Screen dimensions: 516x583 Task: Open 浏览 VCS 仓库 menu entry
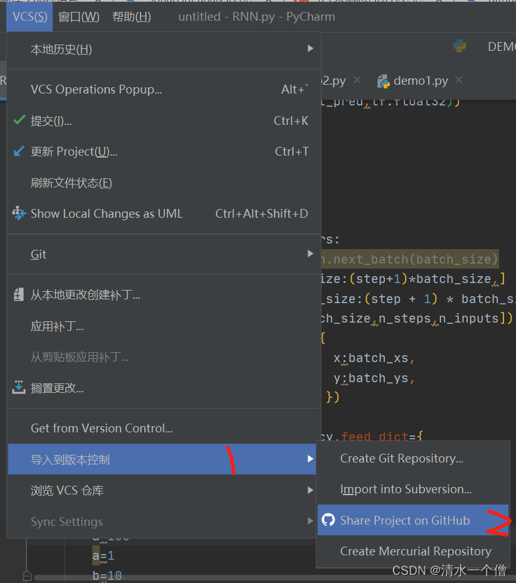pyautogui.click(x=162, y=490)
